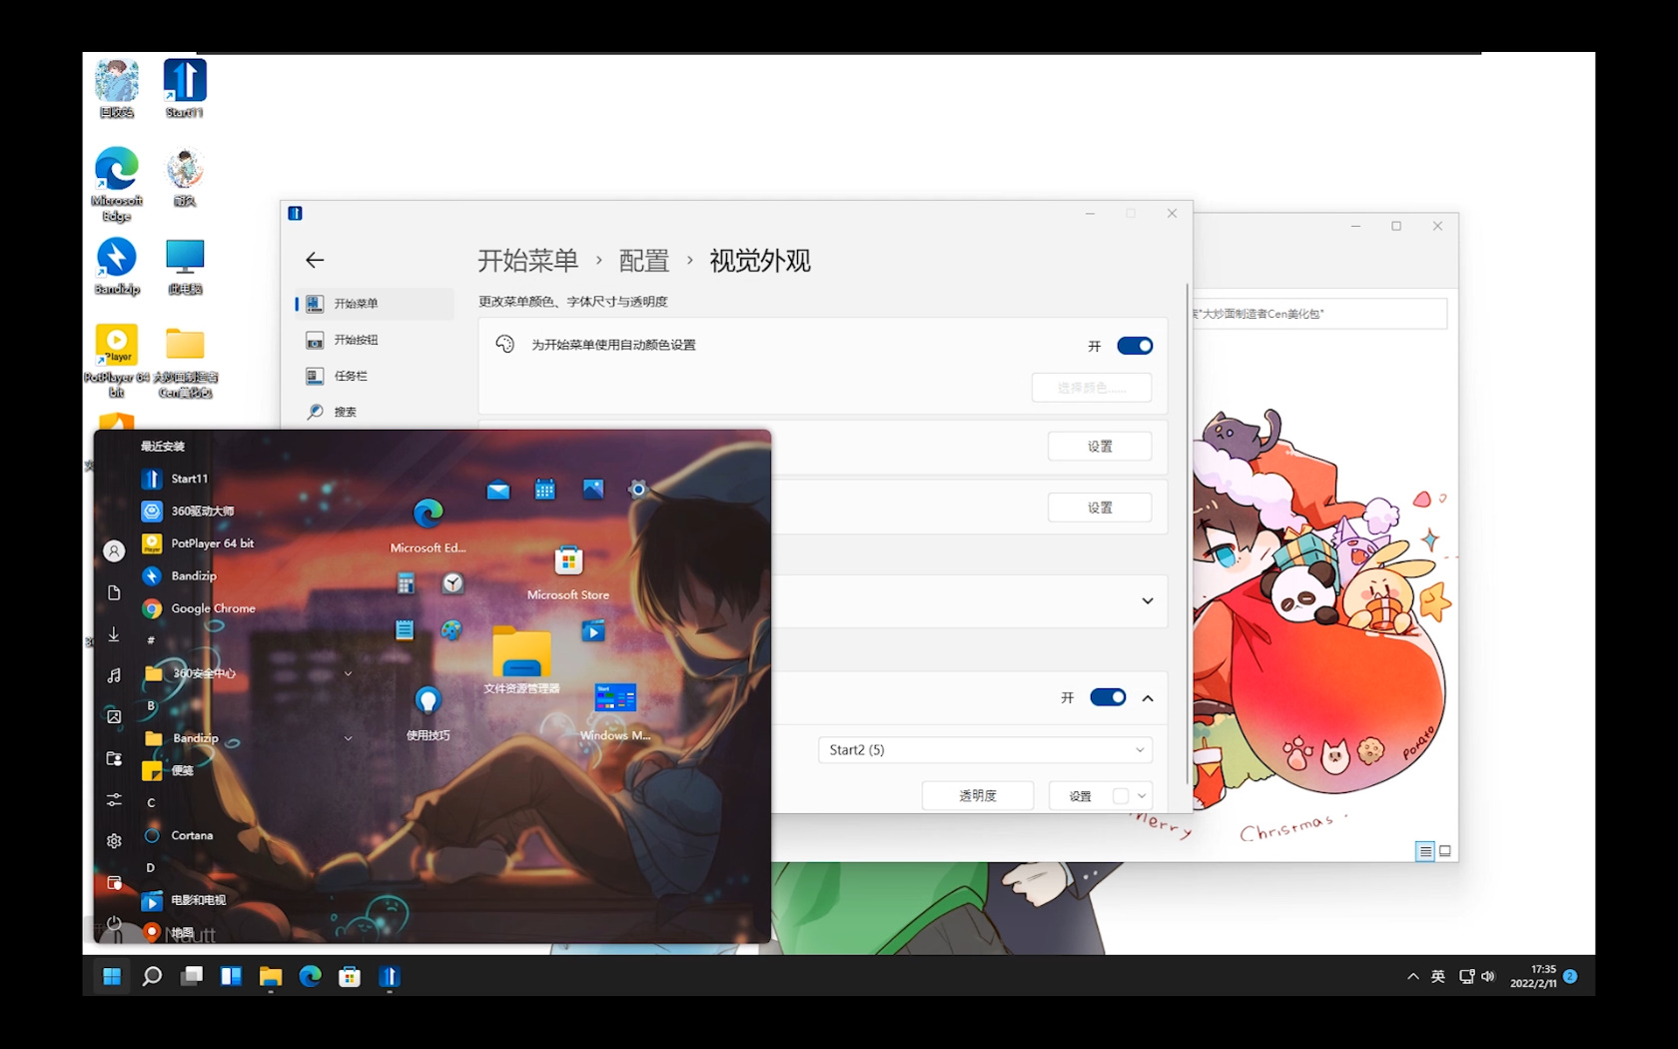Expand the Bandizip folder in app list
Image resolution: width=1678 pixels, height=1049 pixels.
point(348,738)
